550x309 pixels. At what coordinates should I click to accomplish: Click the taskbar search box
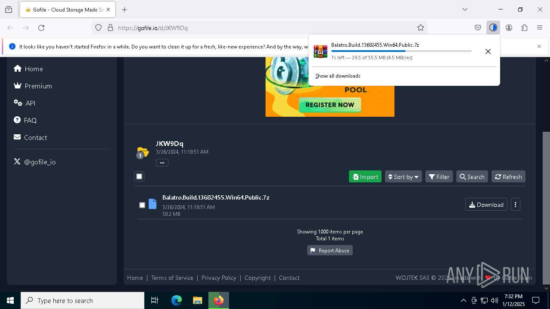pos(82,300)
